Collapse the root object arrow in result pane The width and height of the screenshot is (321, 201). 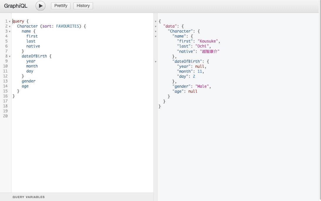156,21
